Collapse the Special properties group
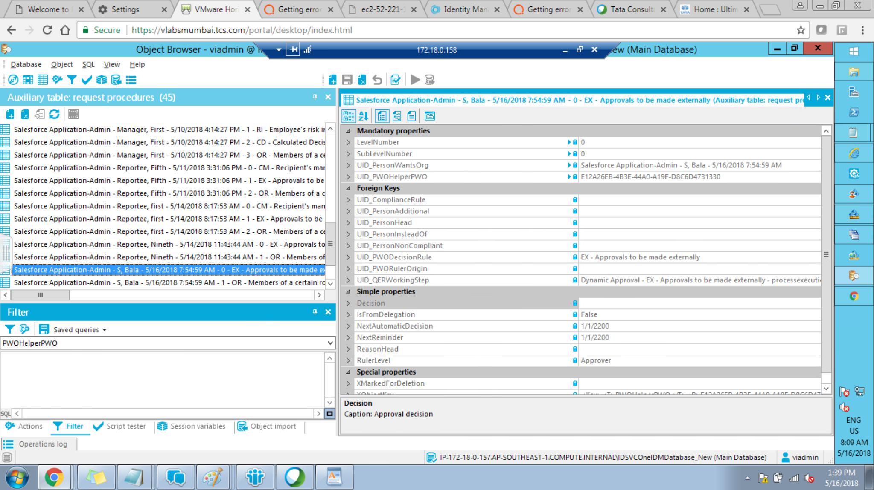This screenshot has width=874, height=490. (348, 372)
